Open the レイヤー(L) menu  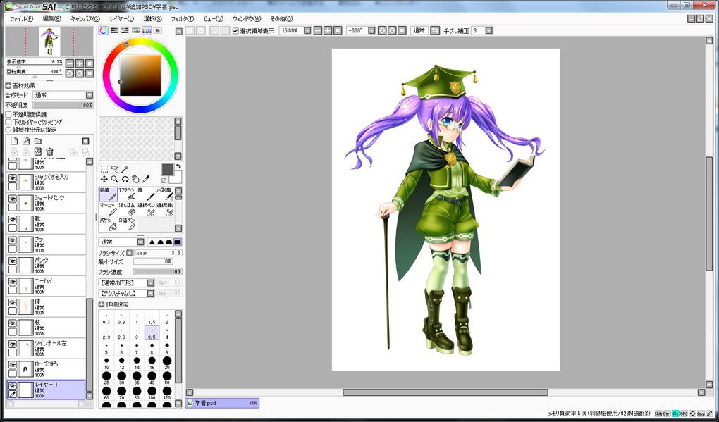pos(121,19)
